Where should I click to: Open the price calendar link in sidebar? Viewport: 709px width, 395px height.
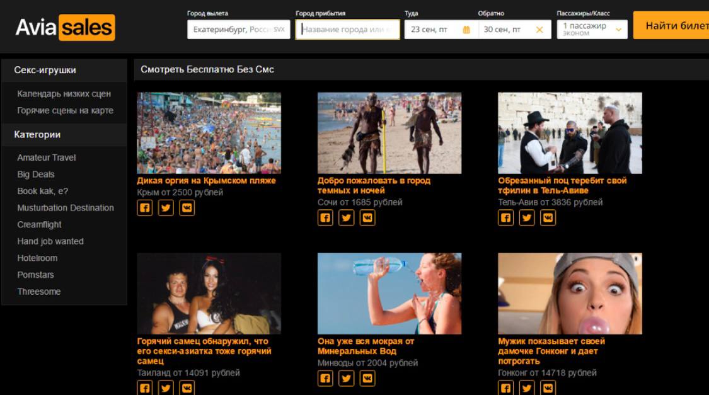coord(64,94)
